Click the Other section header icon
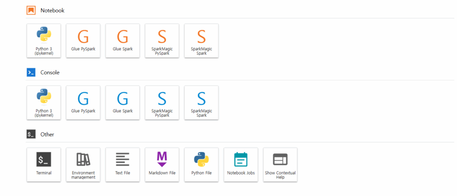This screenshot has width=457, height=196. (31, 134)
